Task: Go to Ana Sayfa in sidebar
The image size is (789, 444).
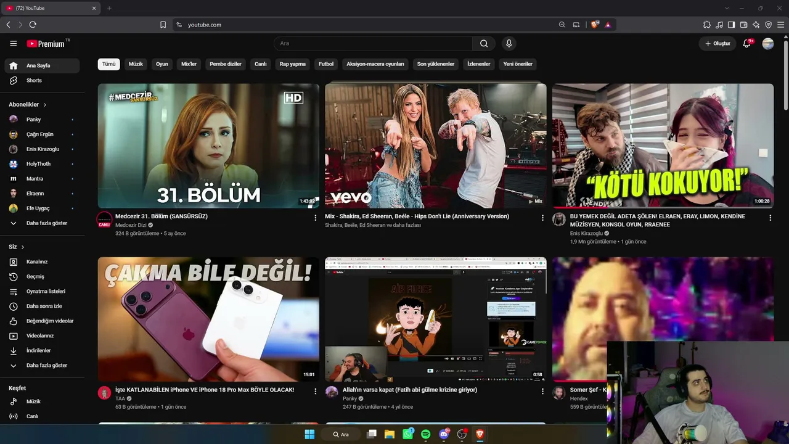Action: pos(42,65)
